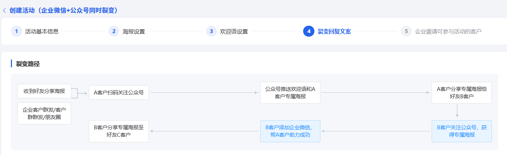
Task: Click the 收到好友分享海报 flow node
Action: pyautogui.click(x=44, y=91)
